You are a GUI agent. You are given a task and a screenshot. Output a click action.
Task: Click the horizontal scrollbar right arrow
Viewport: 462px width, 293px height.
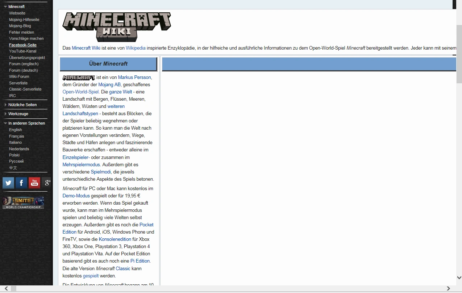pos(448,289)
